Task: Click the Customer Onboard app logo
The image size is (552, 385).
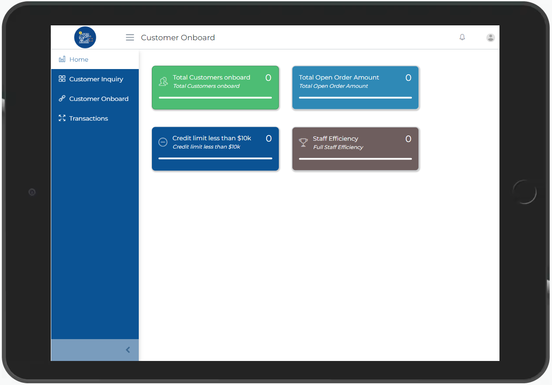Action: point(85,38)
